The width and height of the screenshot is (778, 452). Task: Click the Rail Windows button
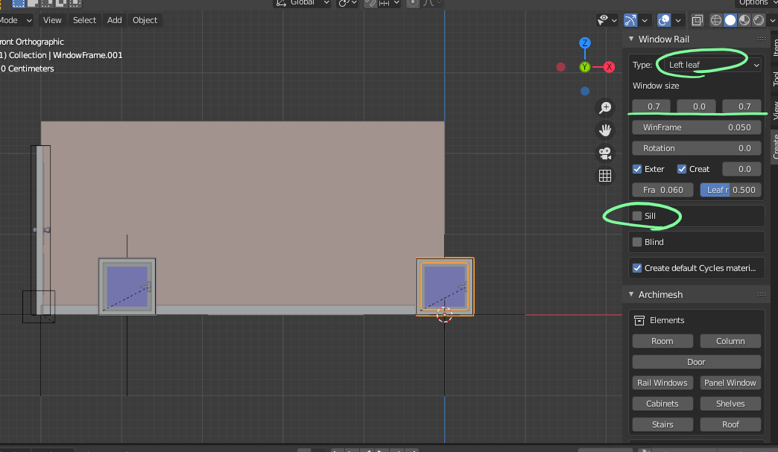(662, 383)
